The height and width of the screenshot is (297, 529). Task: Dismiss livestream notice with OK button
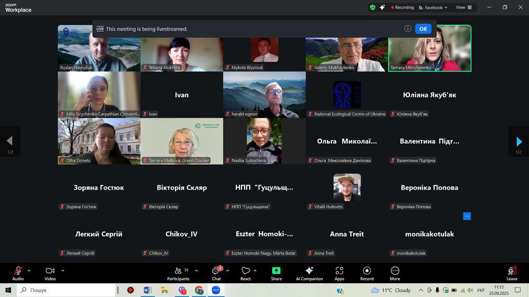(x=423, y=29)
